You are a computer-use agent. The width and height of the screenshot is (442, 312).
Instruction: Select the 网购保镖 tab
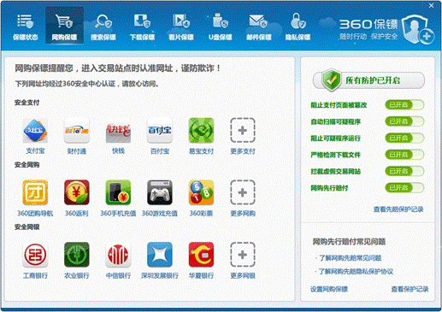64,26
